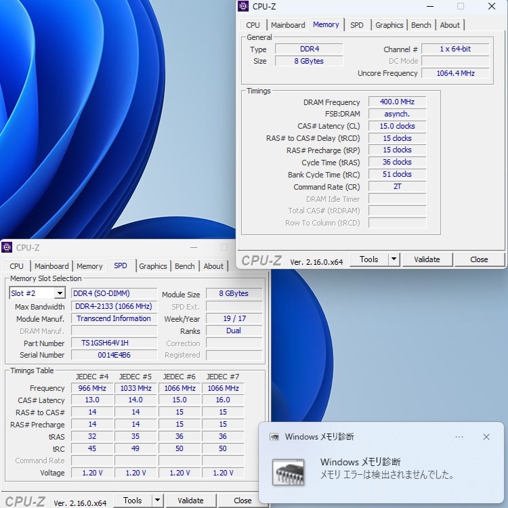Viewport: 508px width, 508px height.
Task: Click the CPU-Z icon in the lower window's title bar
Action: click(7, 248)
